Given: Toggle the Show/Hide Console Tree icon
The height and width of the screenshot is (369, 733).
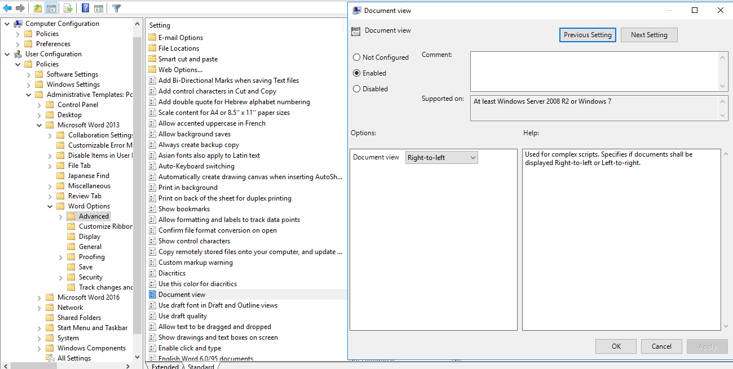Looking at the screenshot, I should click(51, 8).
